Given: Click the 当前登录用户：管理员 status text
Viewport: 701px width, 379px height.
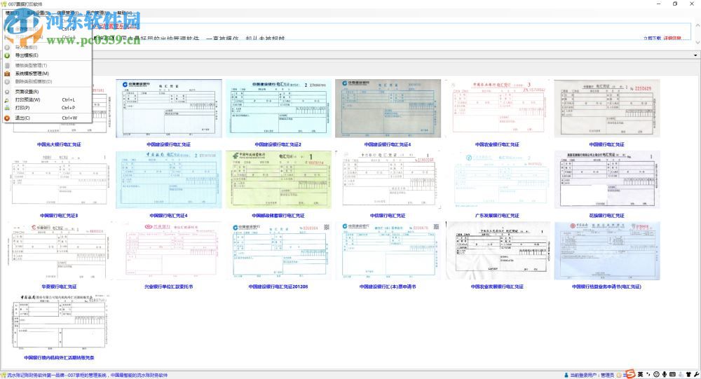Looking at the screenshot, I should tap(592, 375).
